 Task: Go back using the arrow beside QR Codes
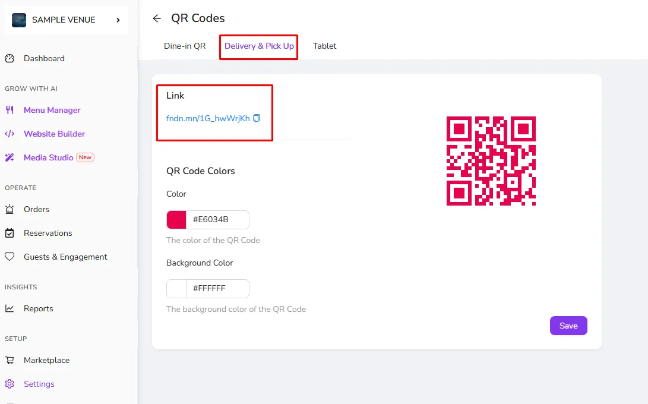pyautogui.click(x=157, y=18)
